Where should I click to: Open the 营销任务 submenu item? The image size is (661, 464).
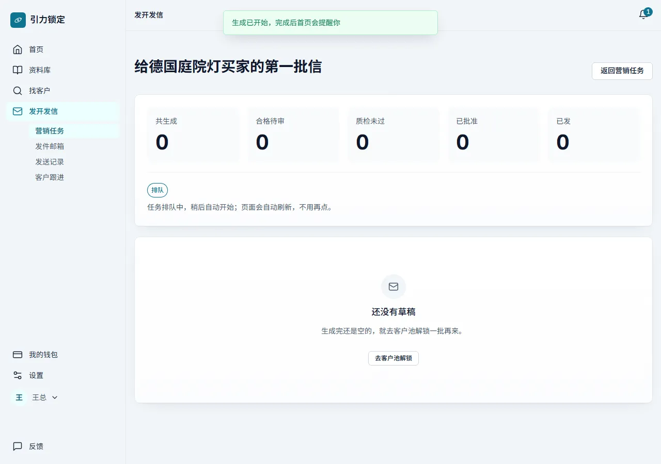74,131
